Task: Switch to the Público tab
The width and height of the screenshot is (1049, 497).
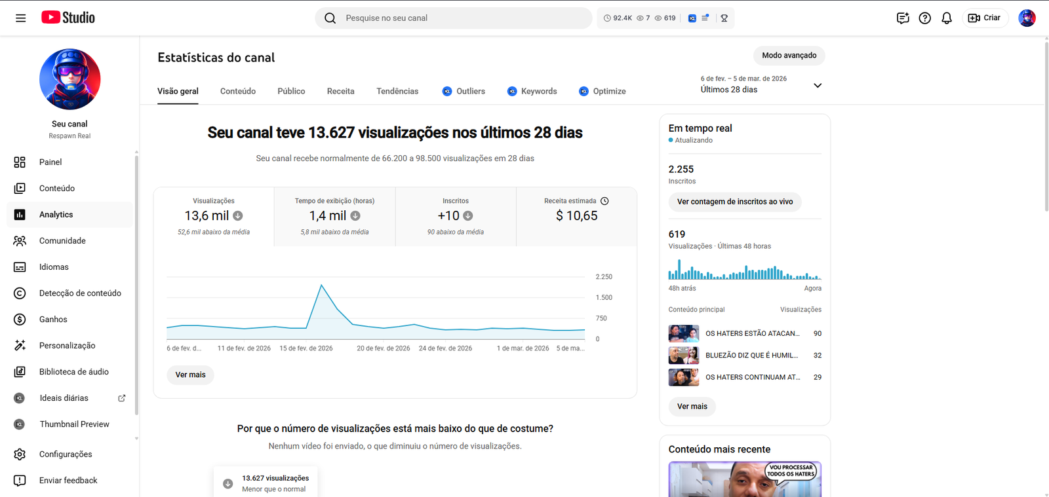Action: tap(291, 92)
